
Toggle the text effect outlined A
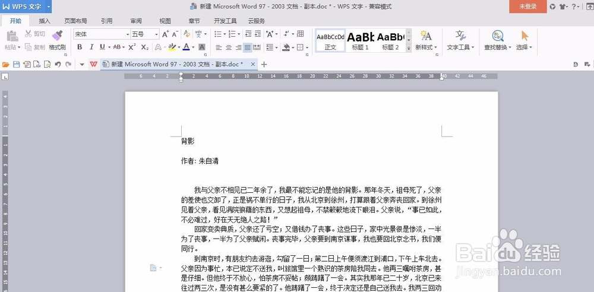[157, 47]
